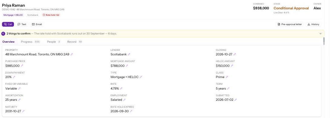Edit the Rate pencil icon
The width and height of the screenshot is (331, 118).
click(121, 88)
